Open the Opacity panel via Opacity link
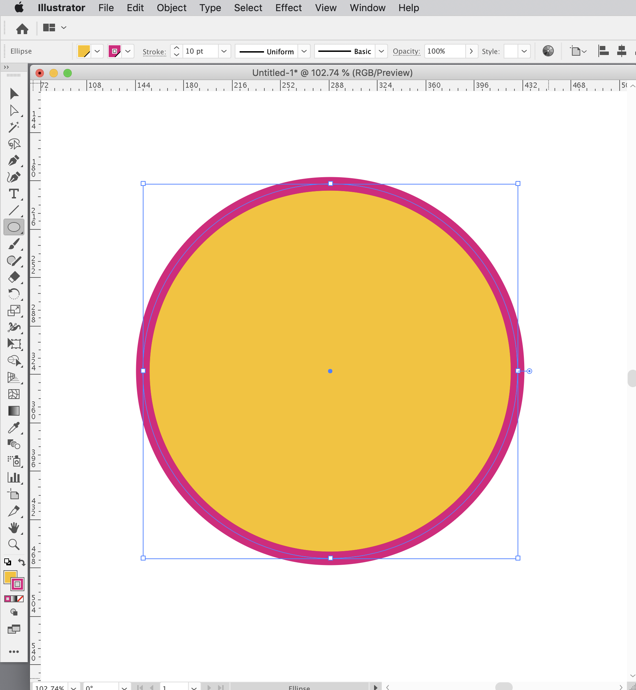The width and height of the screenshot is (636, 690). (x=406, y=51)
